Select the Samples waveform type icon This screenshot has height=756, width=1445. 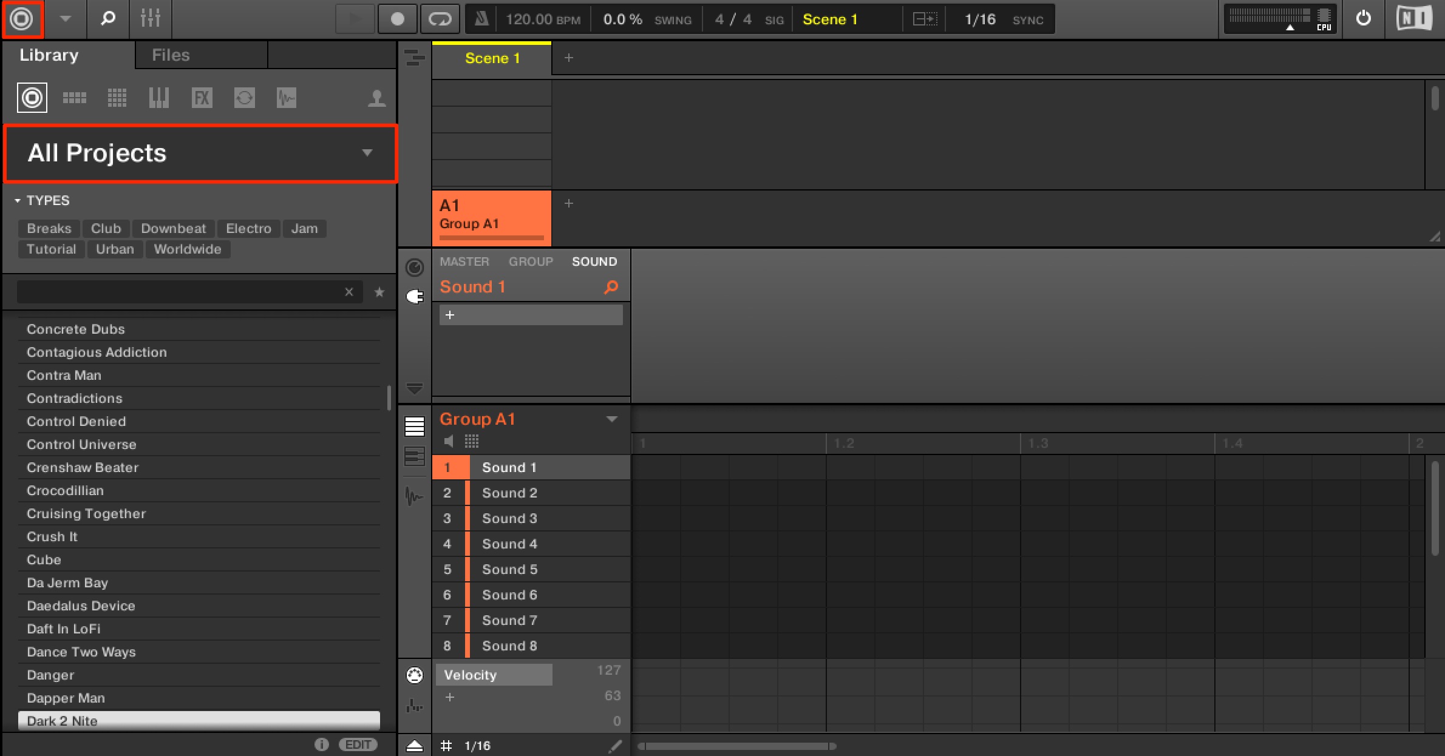coord(287,98)
